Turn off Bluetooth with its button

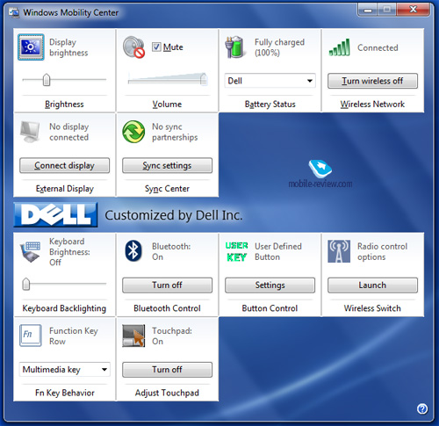[x=167, y=285]
